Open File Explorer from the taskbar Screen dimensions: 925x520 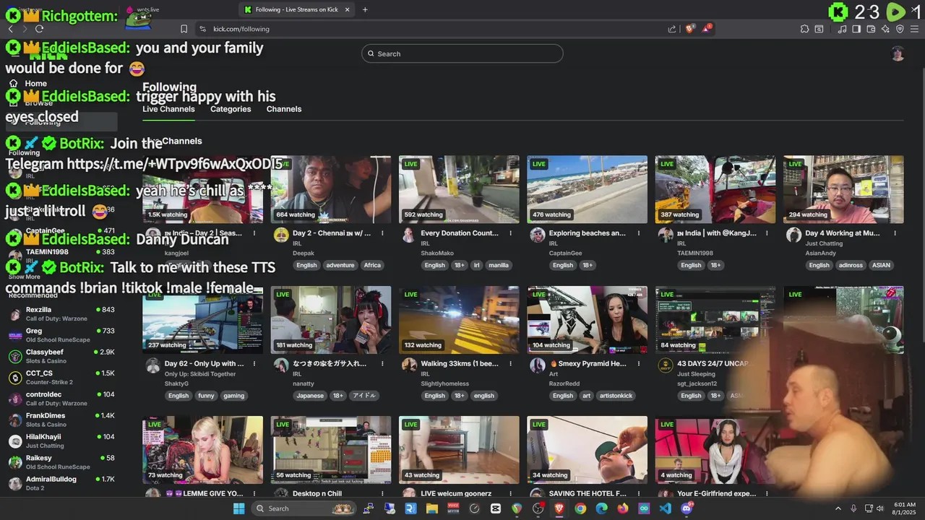tap(432, 508)
